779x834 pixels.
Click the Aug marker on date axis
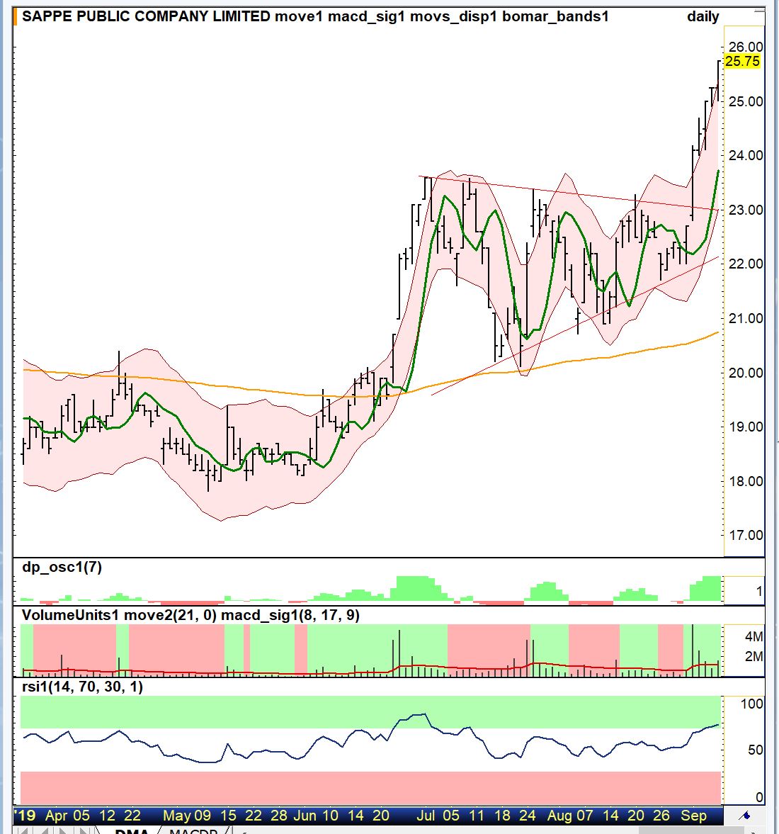[x=559, y=816]
